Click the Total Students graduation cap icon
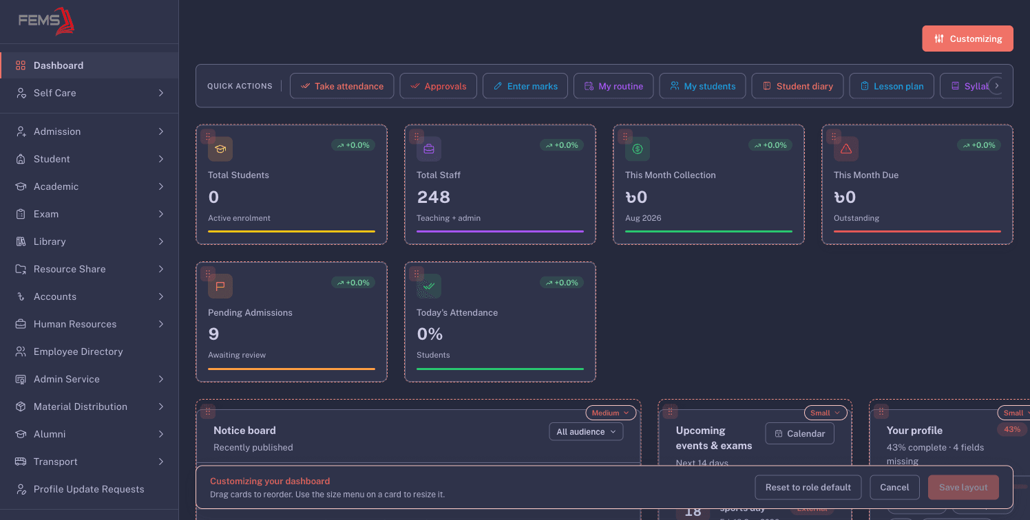The image size is (1030, 520). coord(220,149)
